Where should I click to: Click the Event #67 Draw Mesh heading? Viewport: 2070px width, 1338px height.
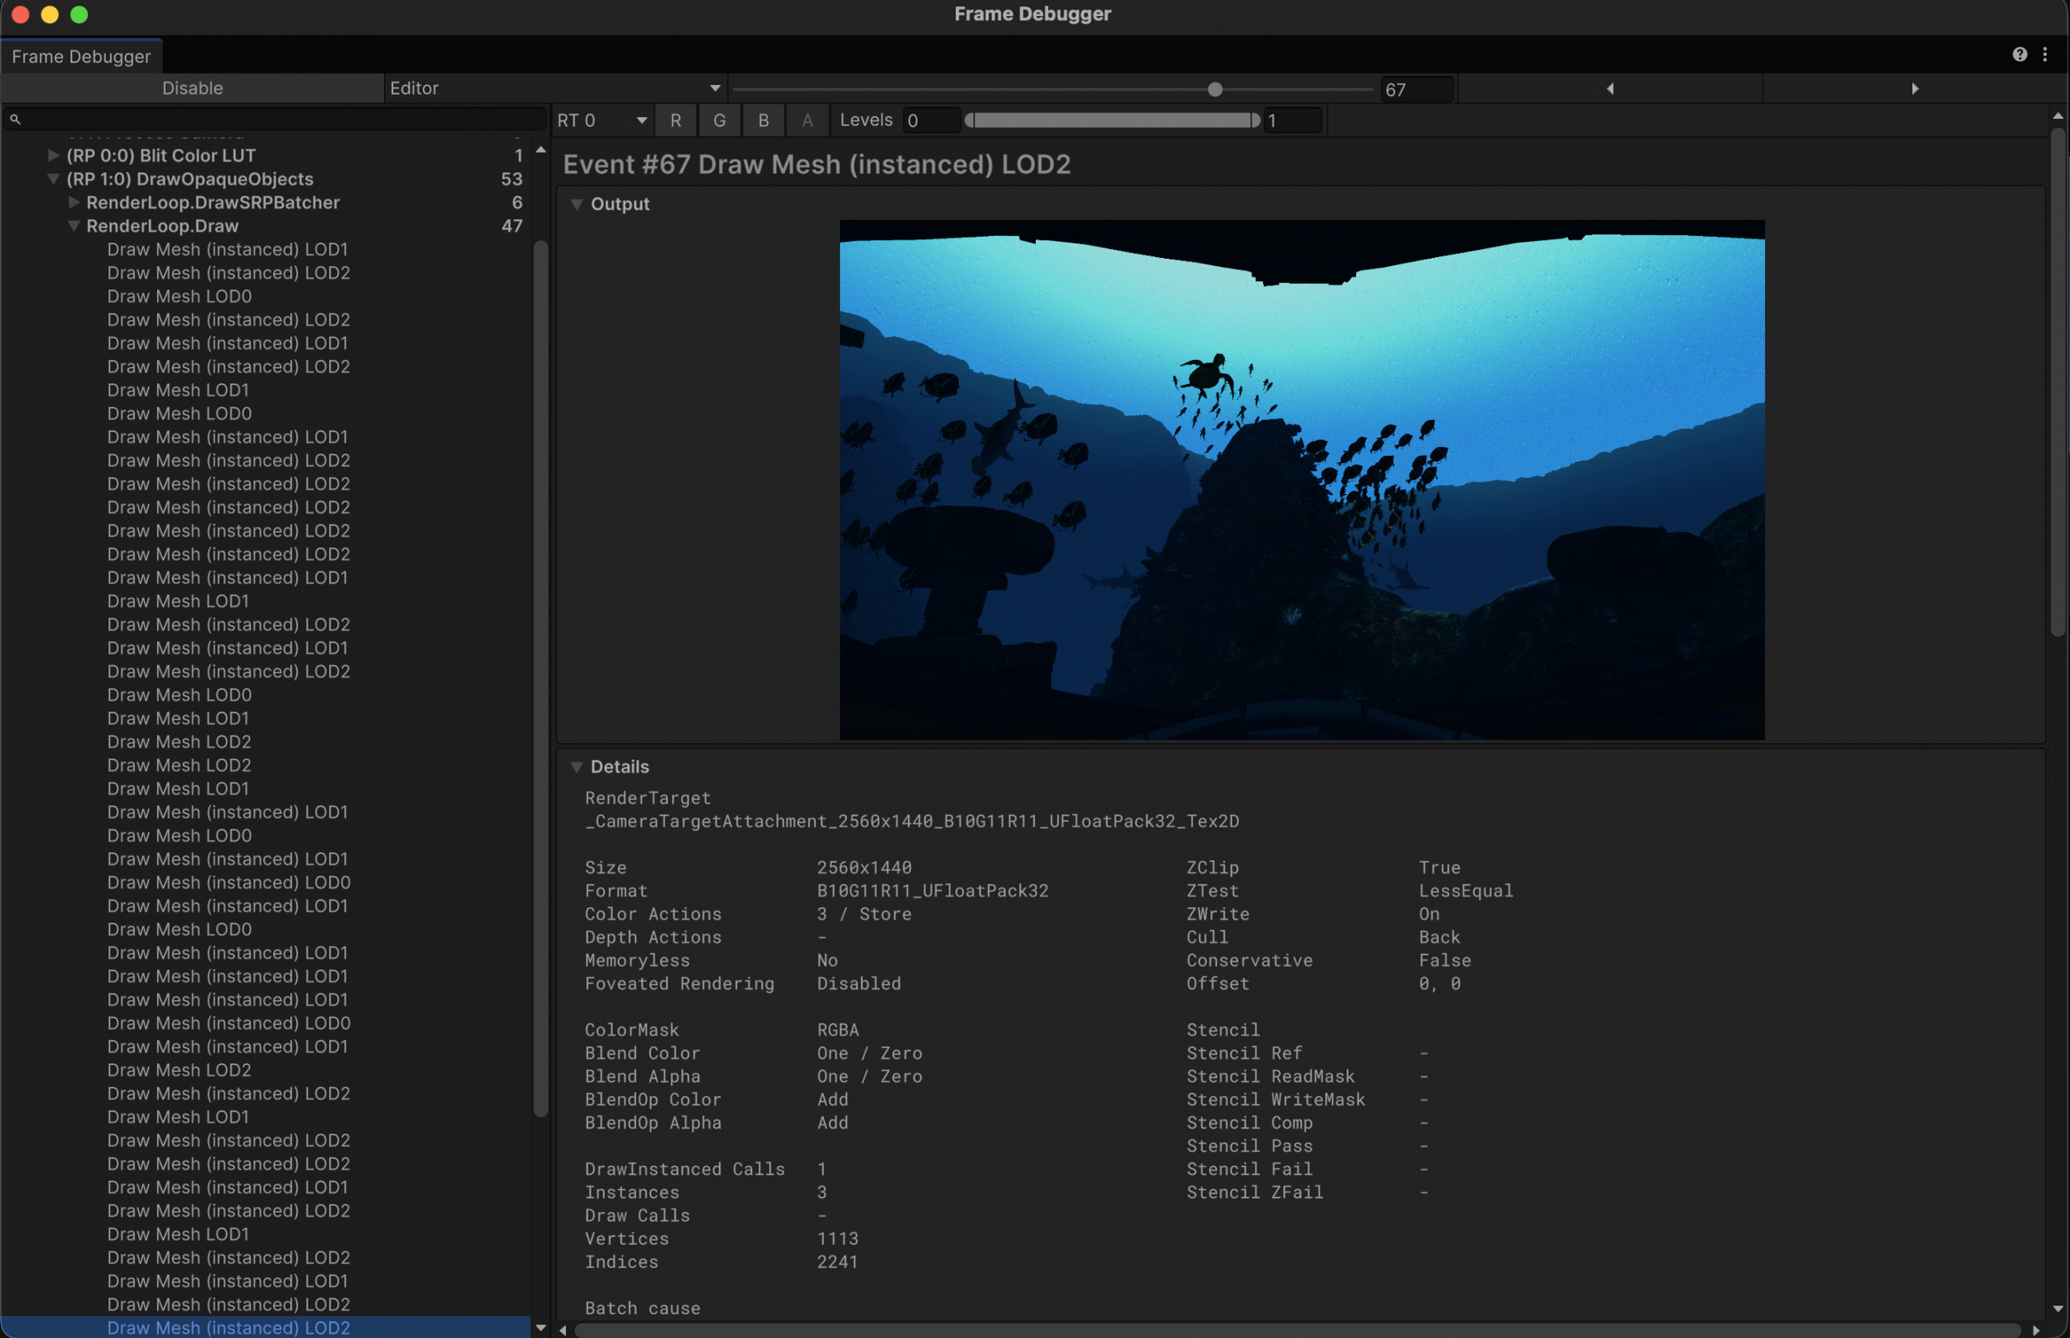[x=817, y=164]
